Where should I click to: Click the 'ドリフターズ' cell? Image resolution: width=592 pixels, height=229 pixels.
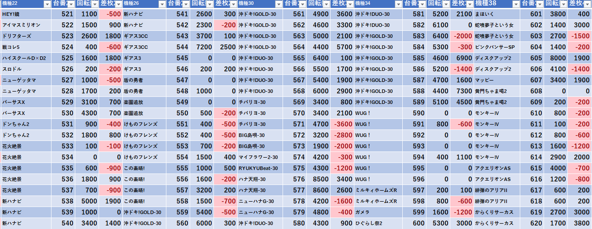click(x=26, y=36)
